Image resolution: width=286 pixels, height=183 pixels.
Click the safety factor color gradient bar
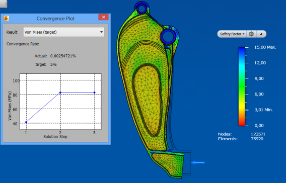point(242,86)
